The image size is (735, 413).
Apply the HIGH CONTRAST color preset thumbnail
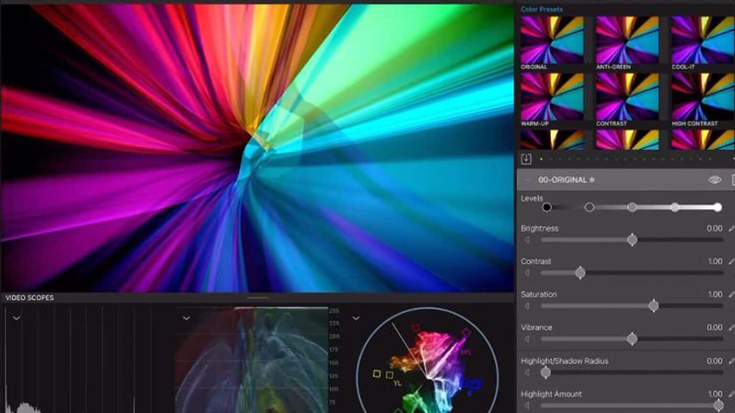point(702,97)
